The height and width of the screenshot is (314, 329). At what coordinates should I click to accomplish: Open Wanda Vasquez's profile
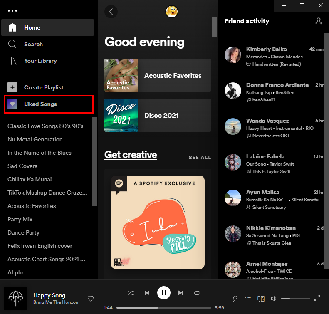point(267,121)
